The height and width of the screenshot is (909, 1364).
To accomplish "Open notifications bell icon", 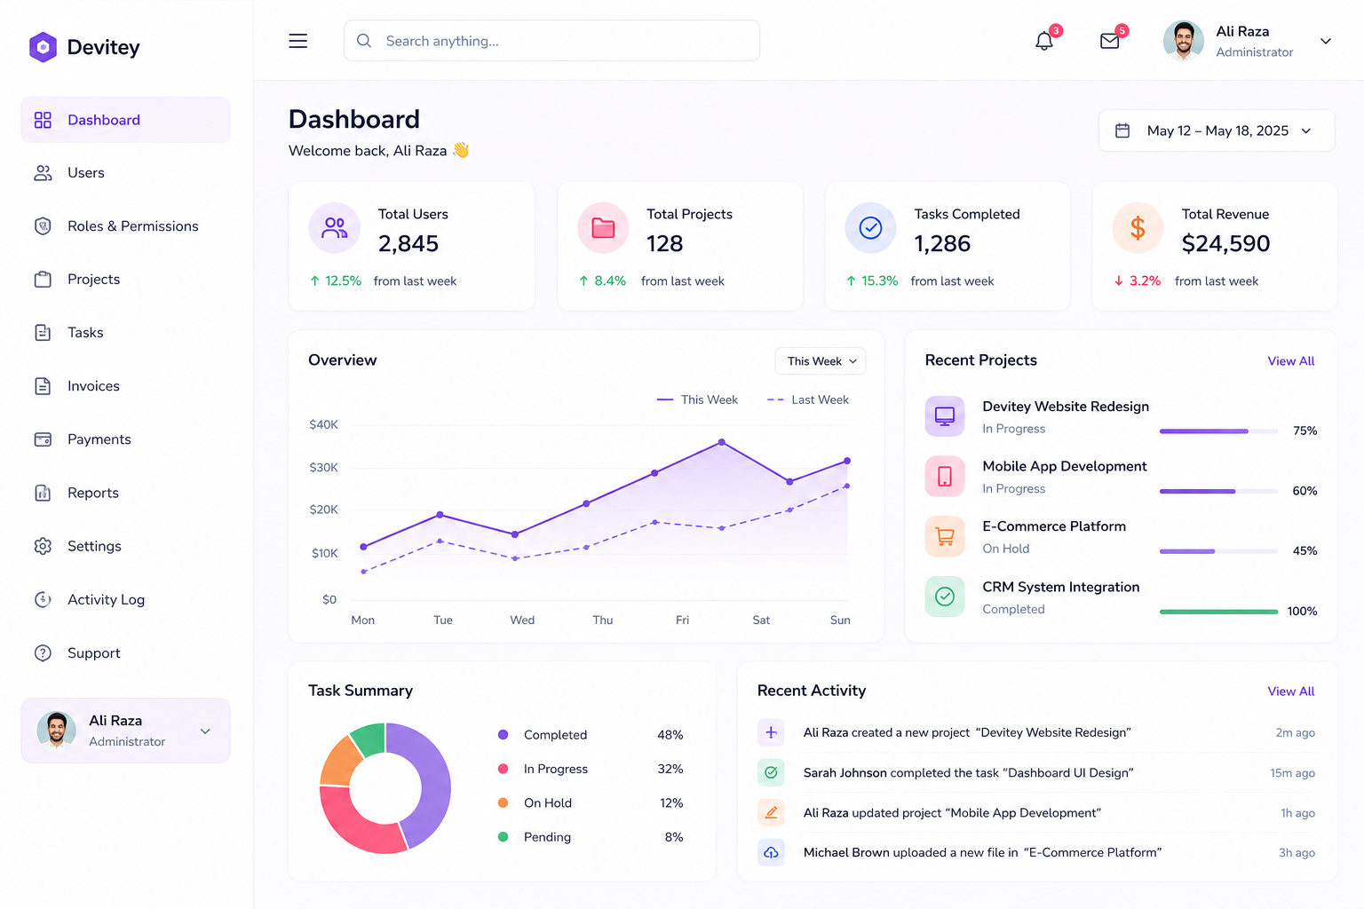I will pyautogui.click(x=1044, y=41).
